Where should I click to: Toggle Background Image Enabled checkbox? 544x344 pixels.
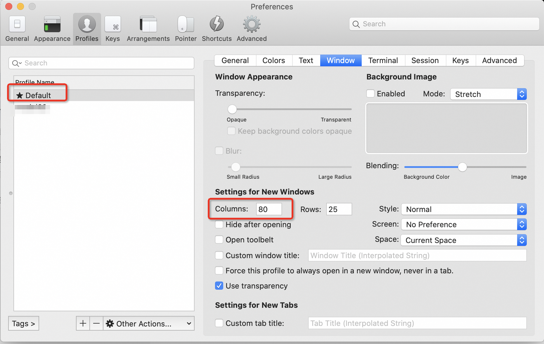coord(370,93)
